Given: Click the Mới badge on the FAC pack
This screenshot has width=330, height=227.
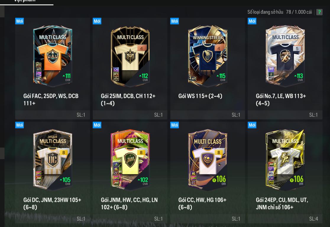Looking at the screenshot, I should tap(20, 21).
